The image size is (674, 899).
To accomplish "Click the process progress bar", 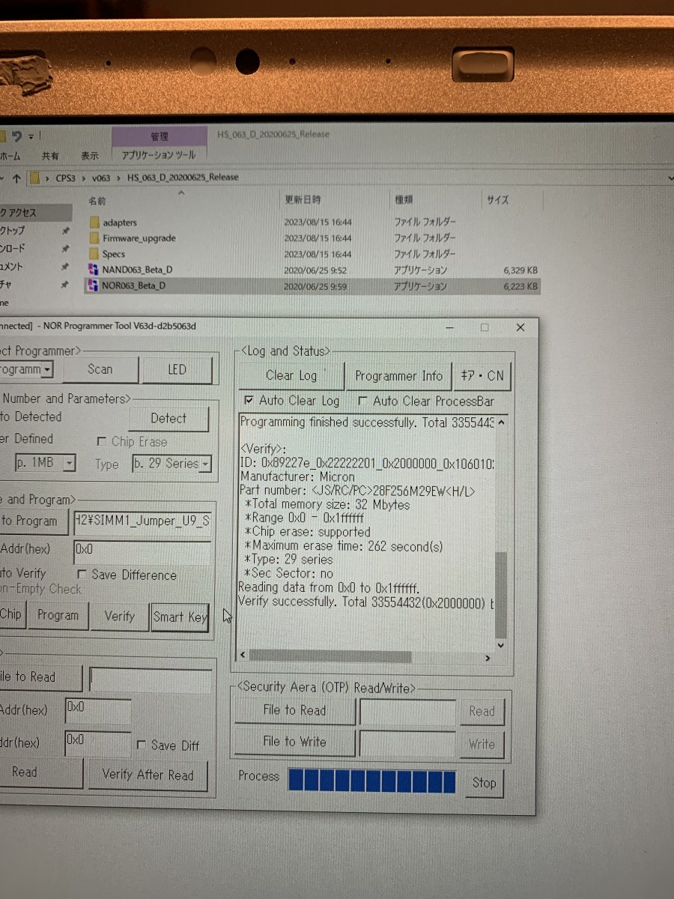I will (x=372, y=781).
